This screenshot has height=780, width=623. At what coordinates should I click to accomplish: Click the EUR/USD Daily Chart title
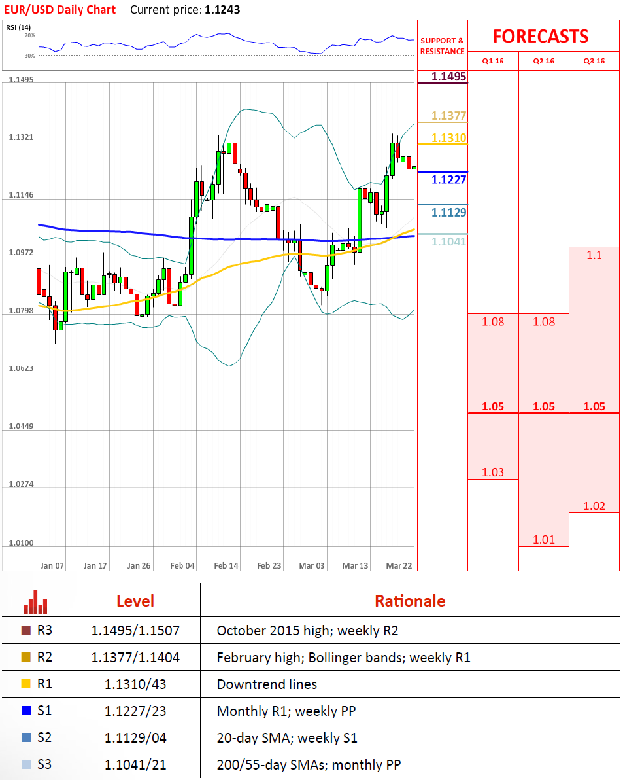pos(59,9)
